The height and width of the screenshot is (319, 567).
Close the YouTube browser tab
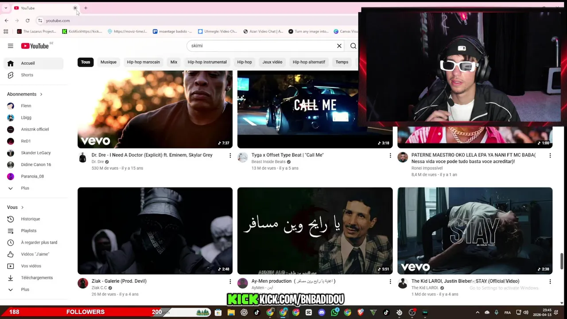tap(75, 8)
